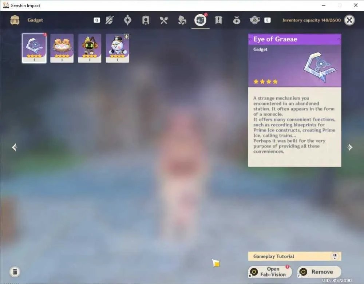Select the Eye of Graeae item slot
This screenshot has width=364, height=284.
(x=34, y=48)
